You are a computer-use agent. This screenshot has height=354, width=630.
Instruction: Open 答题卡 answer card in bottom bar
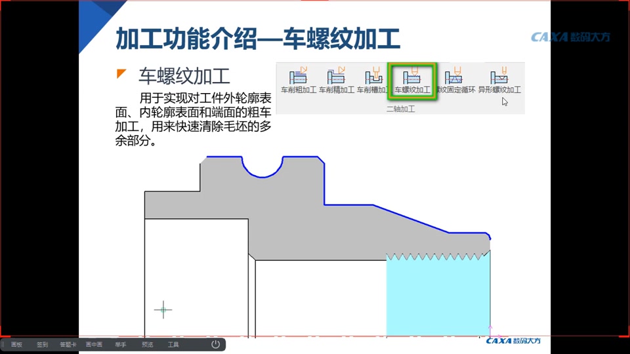tap(68, 344)
